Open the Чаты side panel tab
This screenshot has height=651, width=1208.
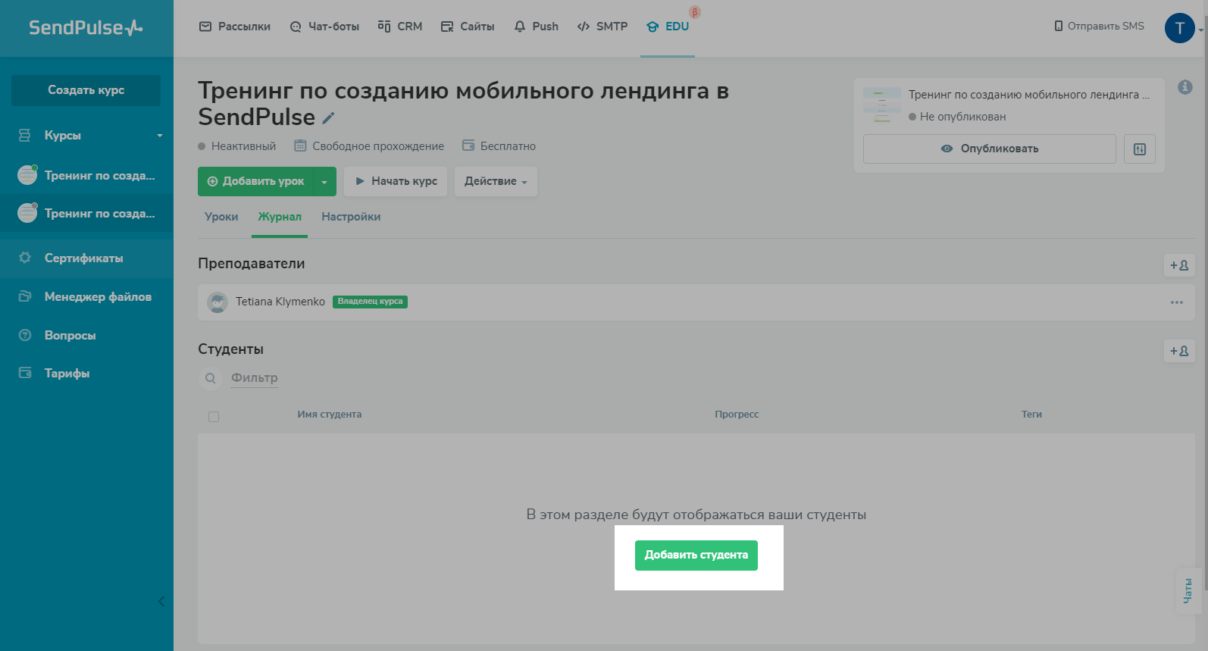[1188, 590]
